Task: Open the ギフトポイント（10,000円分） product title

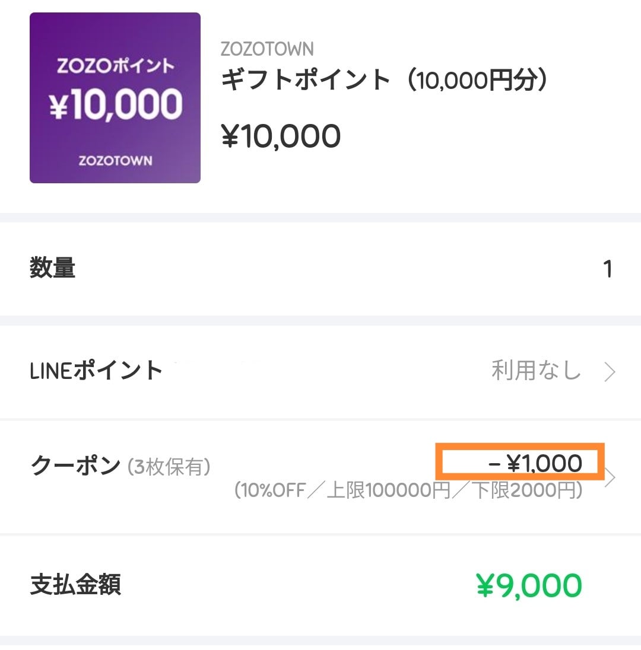Action: [383, 80]
